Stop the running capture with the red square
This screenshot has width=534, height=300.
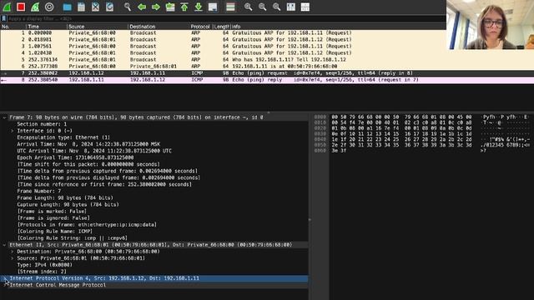21,7
